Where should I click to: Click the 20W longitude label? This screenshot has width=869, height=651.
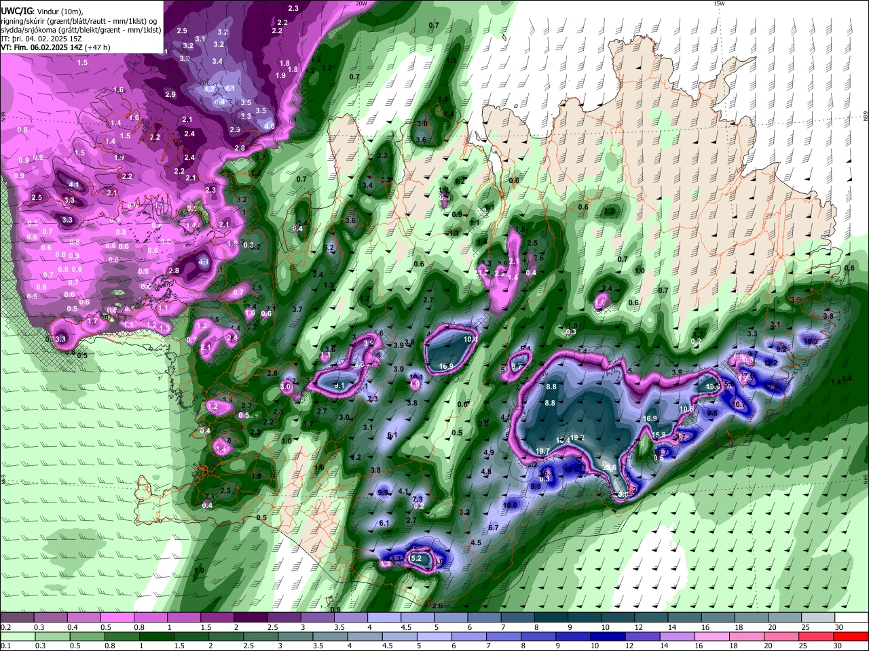[361, 3]
